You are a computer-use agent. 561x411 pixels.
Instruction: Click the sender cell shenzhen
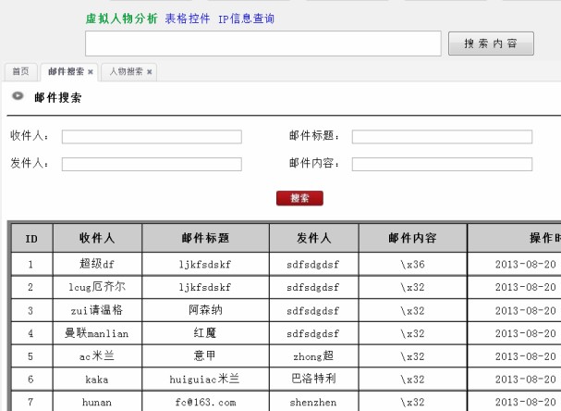pyautogui.click(x=314, y=402)
